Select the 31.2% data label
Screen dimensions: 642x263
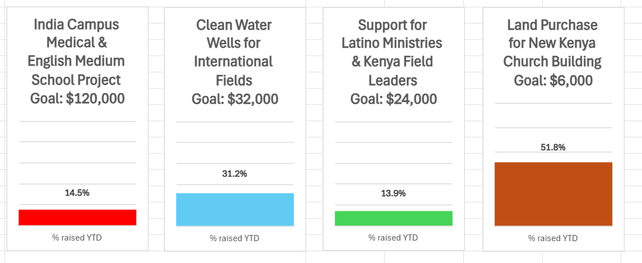[234, 174]
